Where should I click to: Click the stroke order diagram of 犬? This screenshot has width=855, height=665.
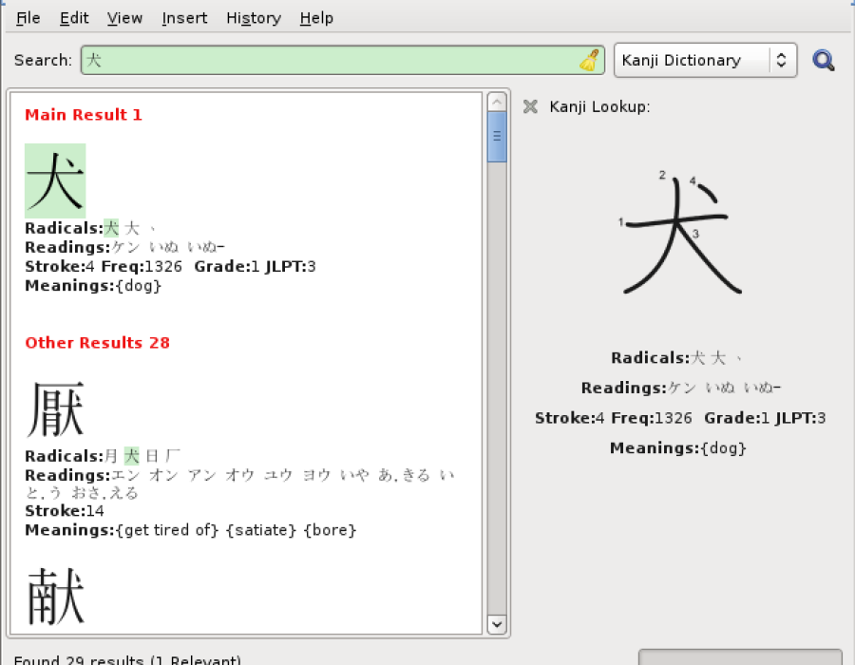click(x=680, y=234)
